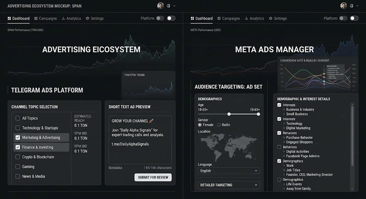Screen dimensions: 366x199
Task: Click the interest details scrollbar thumb
Action: (x=352, y=136)
